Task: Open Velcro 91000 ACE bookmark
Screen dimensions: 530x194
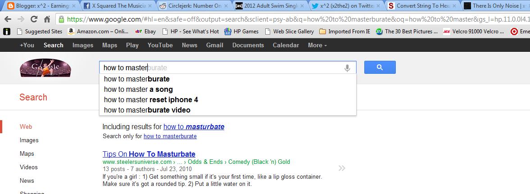Action: coord(473,32)
